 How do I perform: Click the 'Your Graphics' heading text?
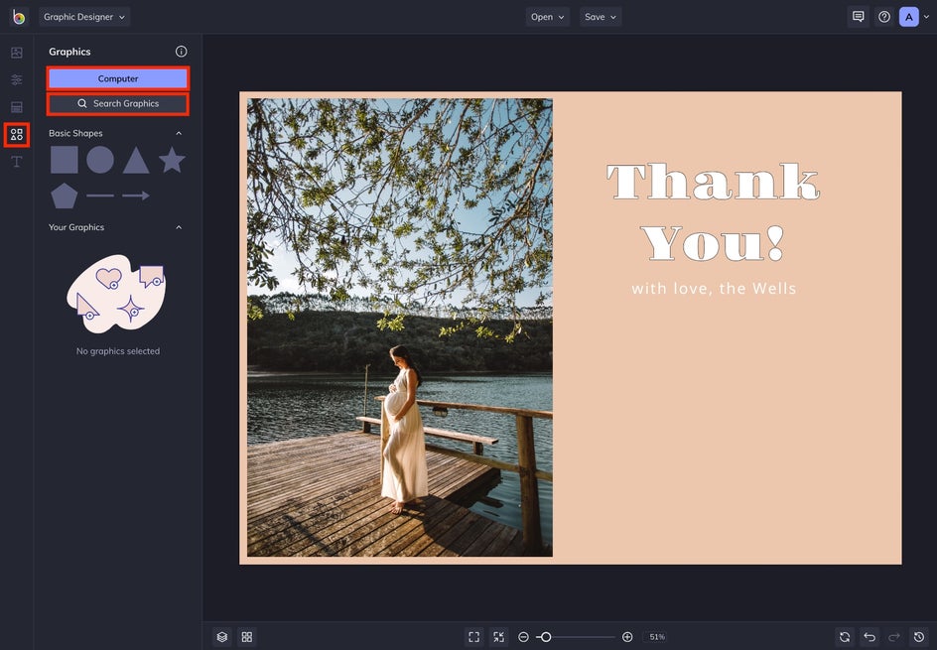pos(76,227)
